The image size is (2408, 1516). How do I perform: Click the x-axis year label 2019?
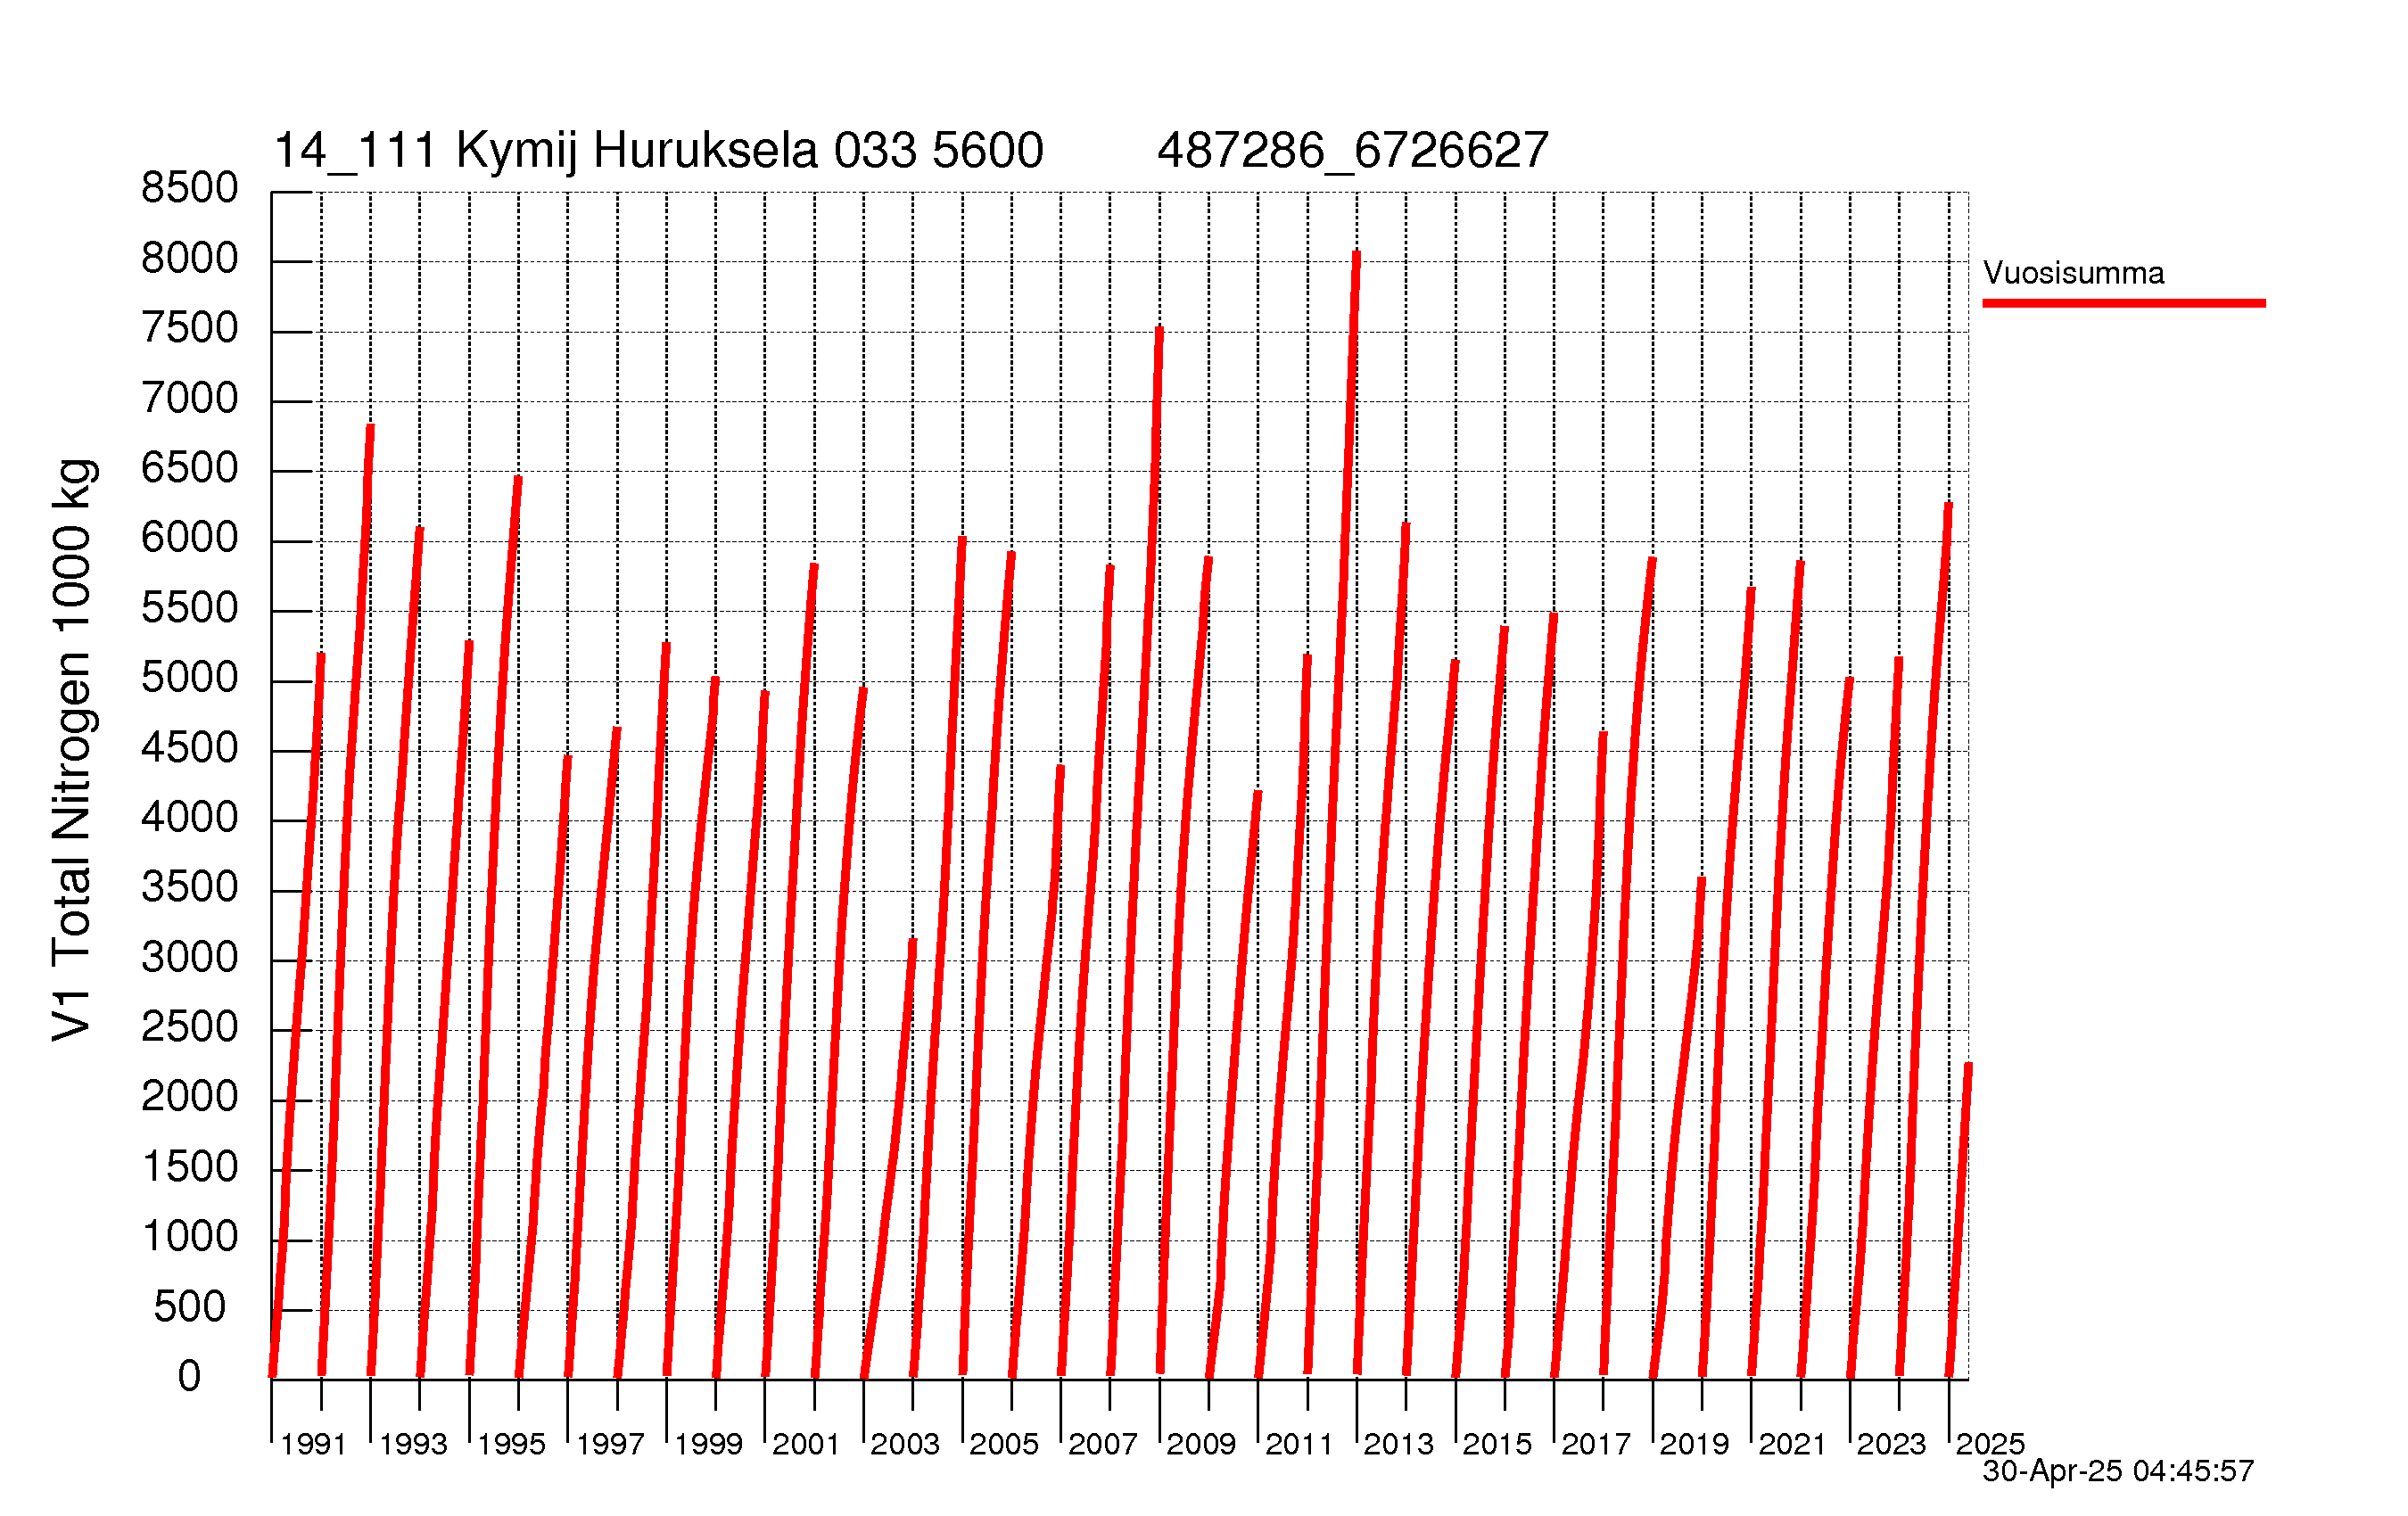[1694, 1444]
